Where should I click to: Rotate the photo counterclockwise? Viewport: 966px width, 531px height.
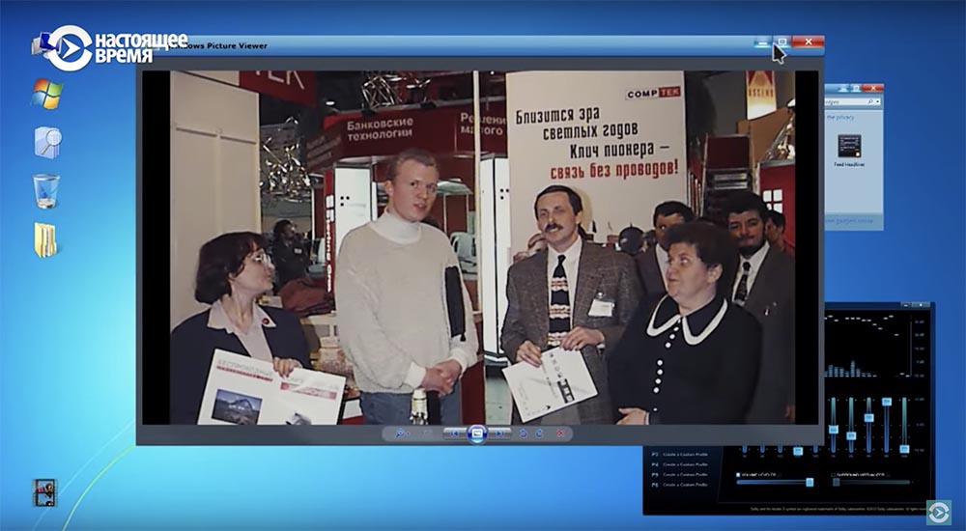click(523, 433)
